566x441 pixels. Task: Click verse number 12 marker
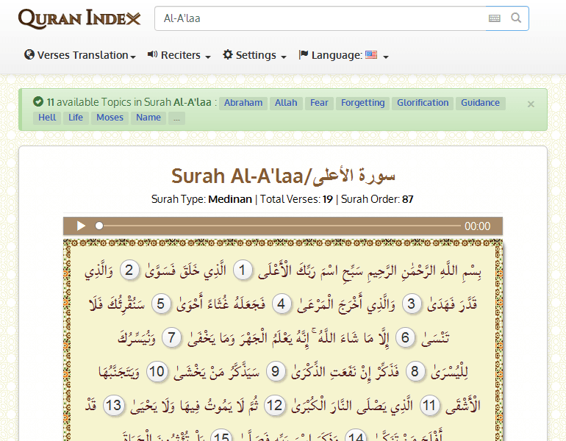273,405
